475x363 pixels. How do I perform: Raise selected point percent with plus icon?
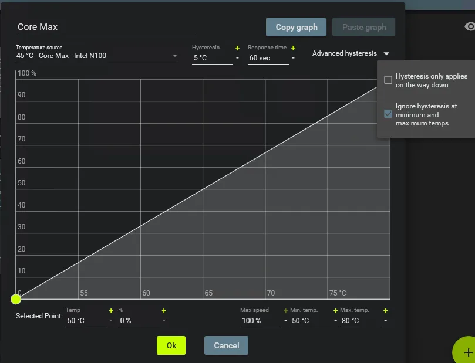pyautogui.click(x=164, y=310)
